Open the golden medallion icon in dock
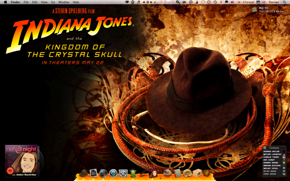The height and width of the screenshot is (181, 290). 187,173
